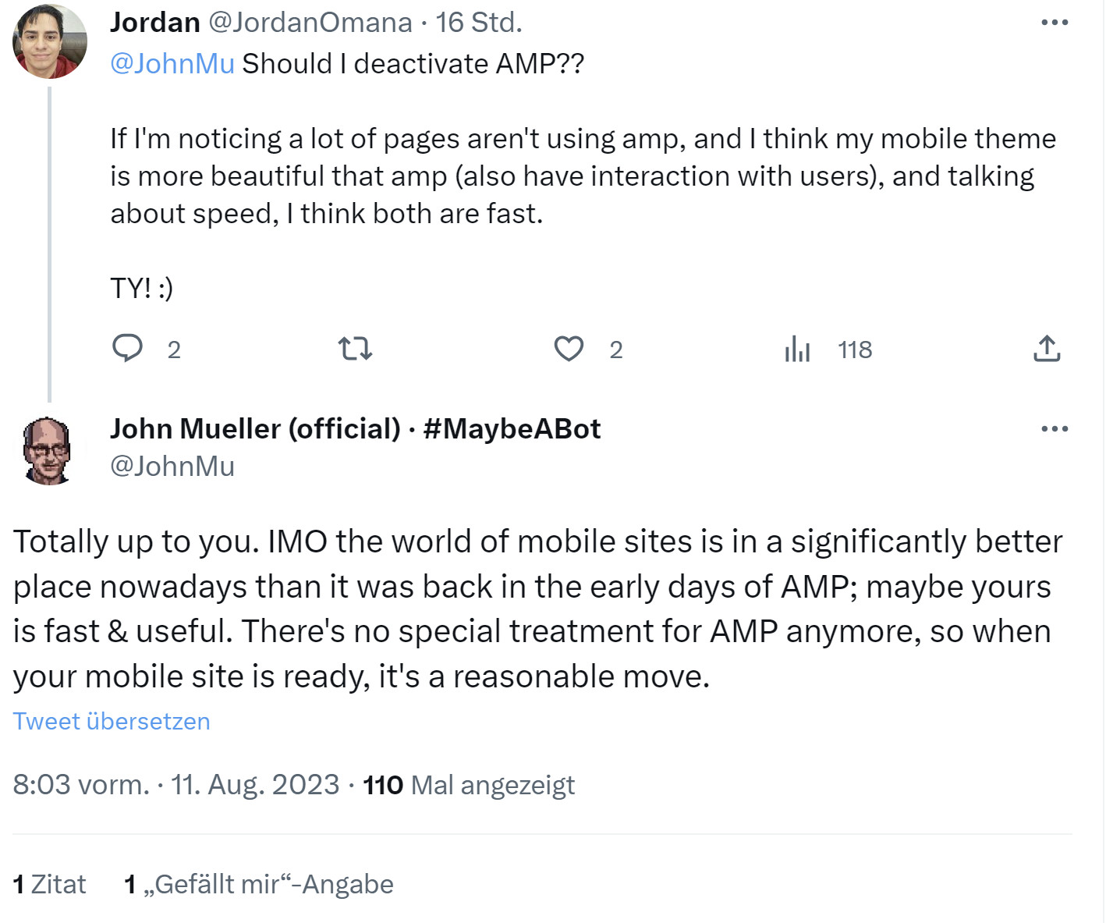Click the 'Tweet übersetzen' link

click(x=111, y=721)
